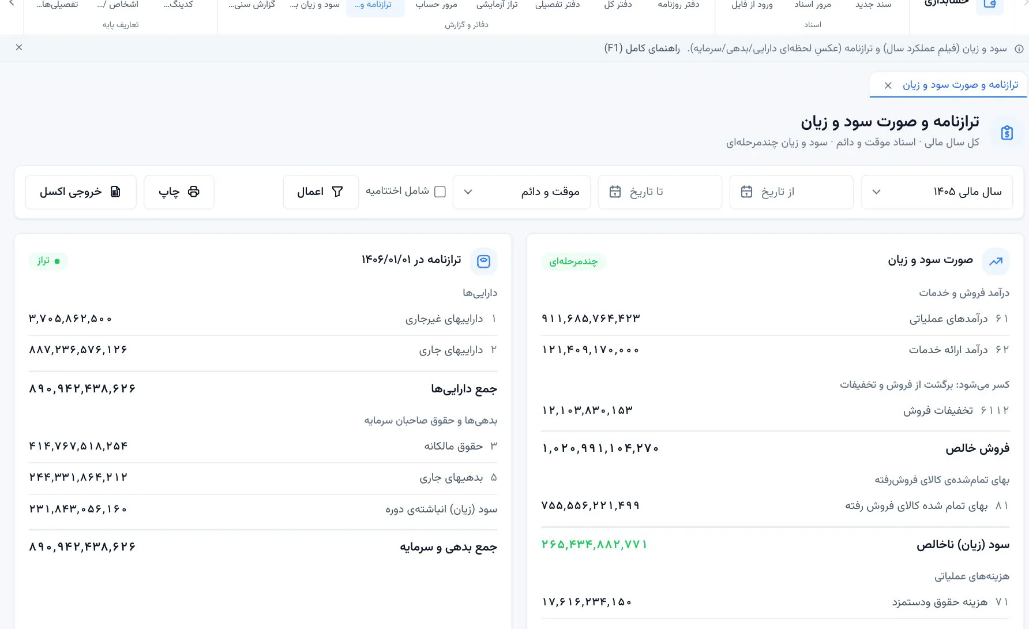Dismiss the info banner with the X
The width and height of the screenshot is (1029, 629).
click(19, 47)
